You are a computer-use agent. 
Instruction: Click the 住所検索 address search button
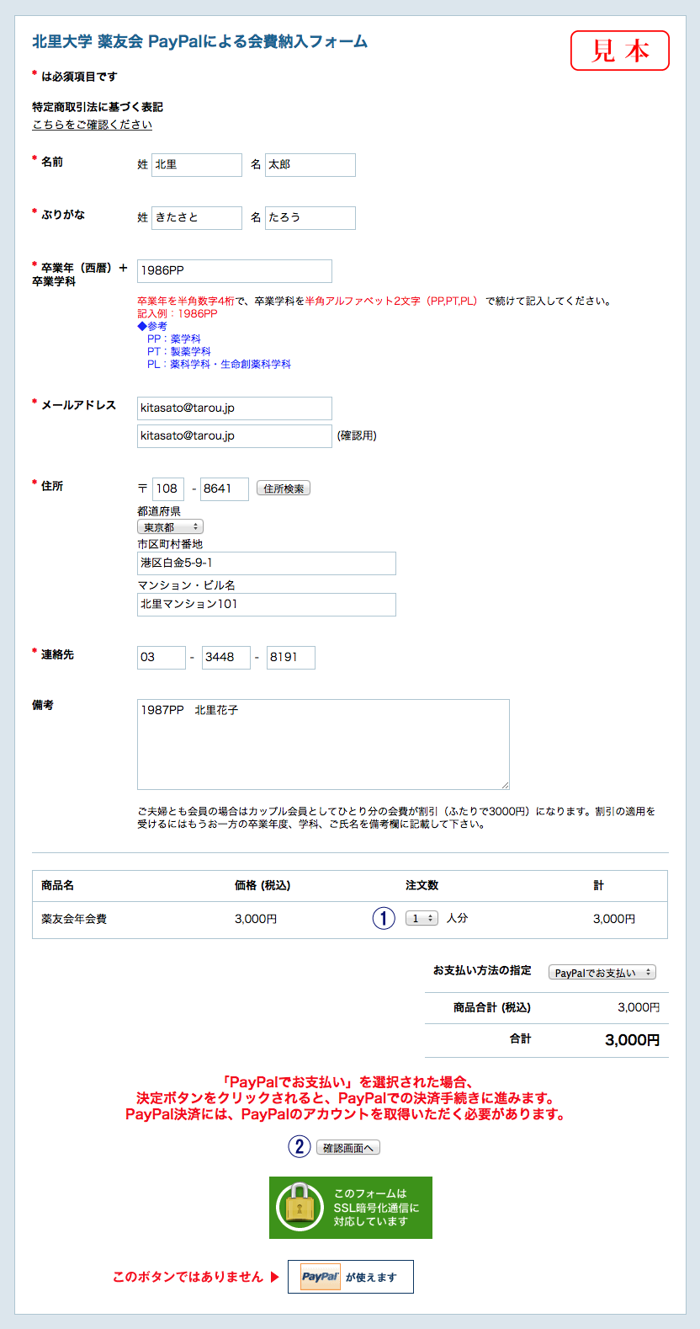(x=284, y=488)
